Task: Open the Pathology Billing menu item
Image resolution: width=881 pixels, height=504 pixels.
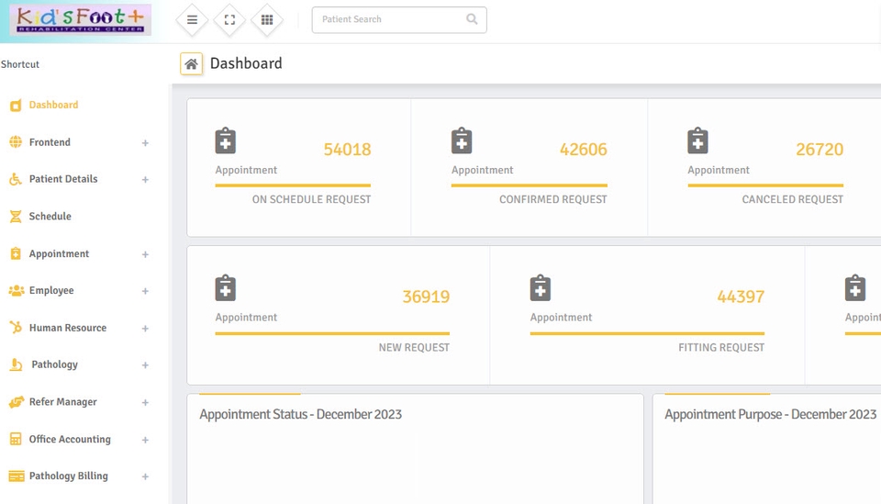Action: 69,476
